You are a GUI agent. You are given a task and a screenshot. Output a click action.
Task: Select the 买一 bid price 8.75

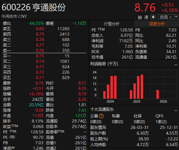[x=40, y=56]
